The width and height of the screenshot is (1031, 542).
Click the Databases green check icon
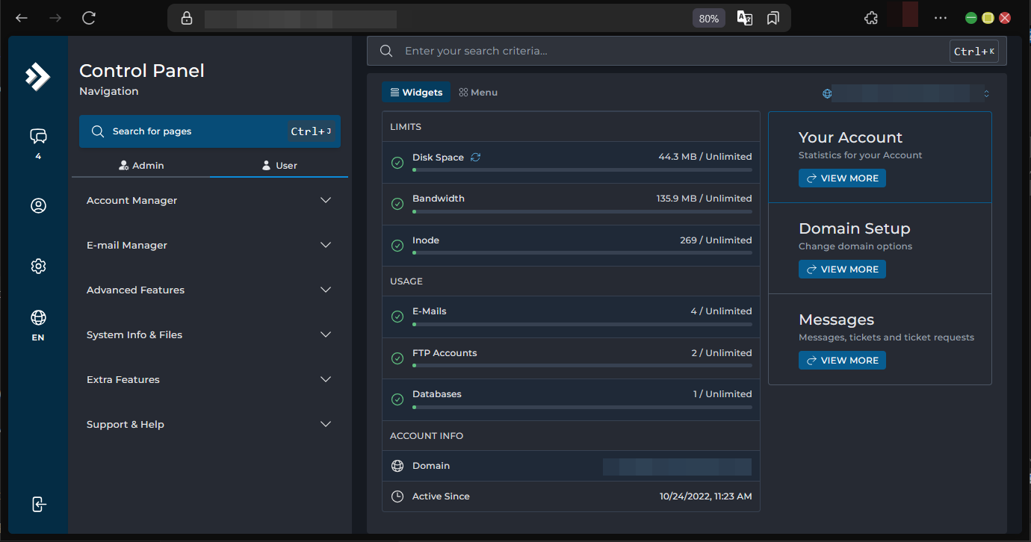(397, 399)
